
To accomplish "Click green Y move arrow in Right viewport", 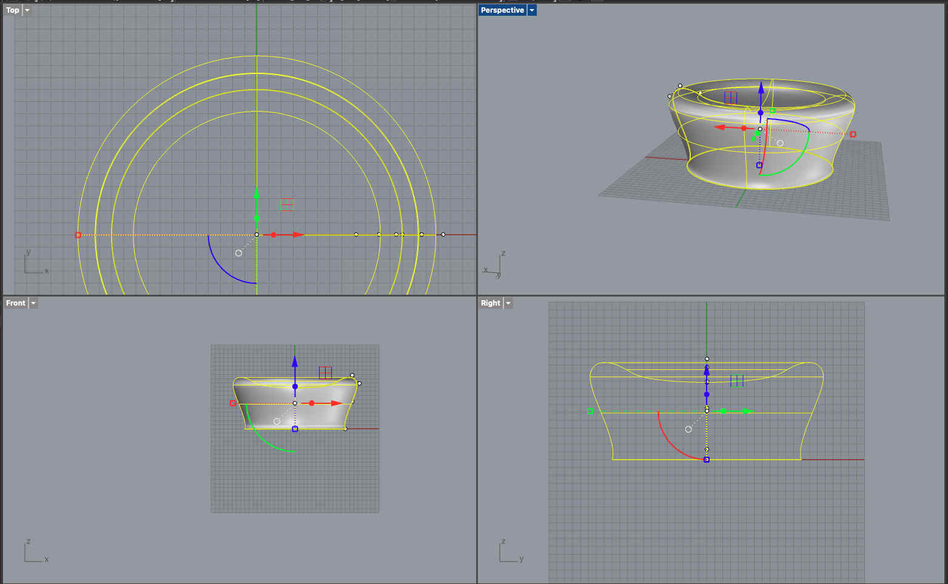I will (748, 411).
